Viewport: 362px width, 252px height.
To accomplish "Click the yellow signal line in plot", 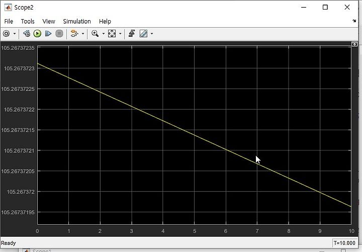I will click(x=195, y=135).
